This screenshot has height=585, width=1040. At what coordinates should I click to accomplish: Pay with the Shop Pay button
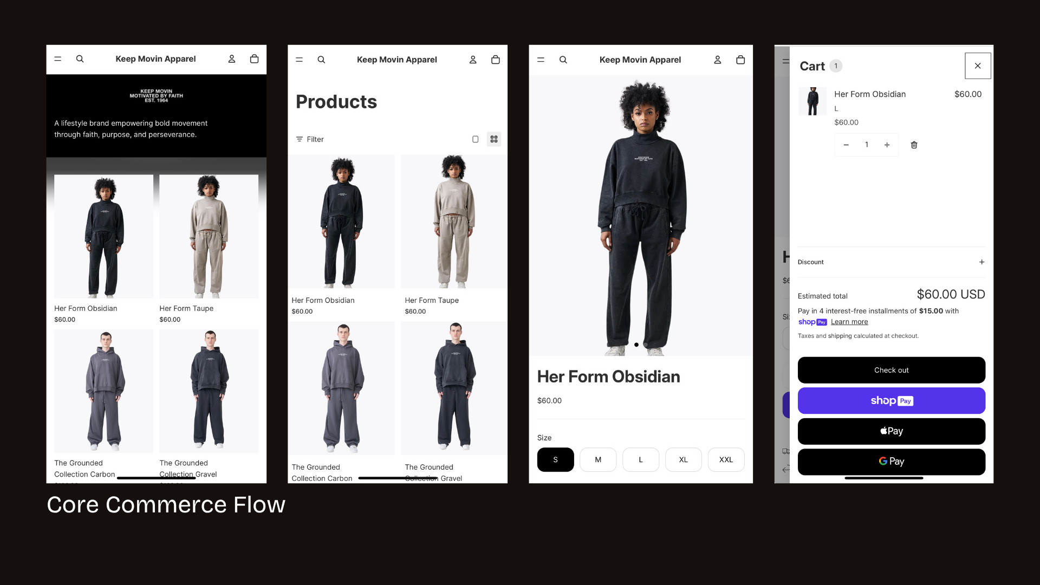891,401
